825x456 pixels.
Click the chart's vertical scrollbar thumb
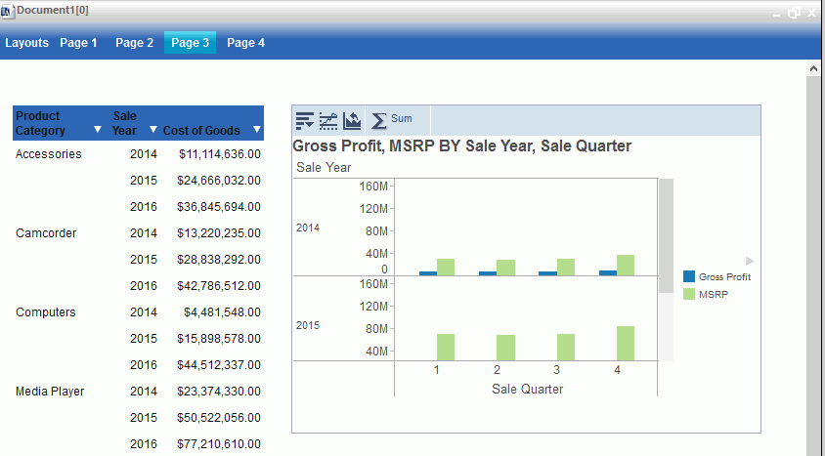pyautogui.click(x=666, y=232)
